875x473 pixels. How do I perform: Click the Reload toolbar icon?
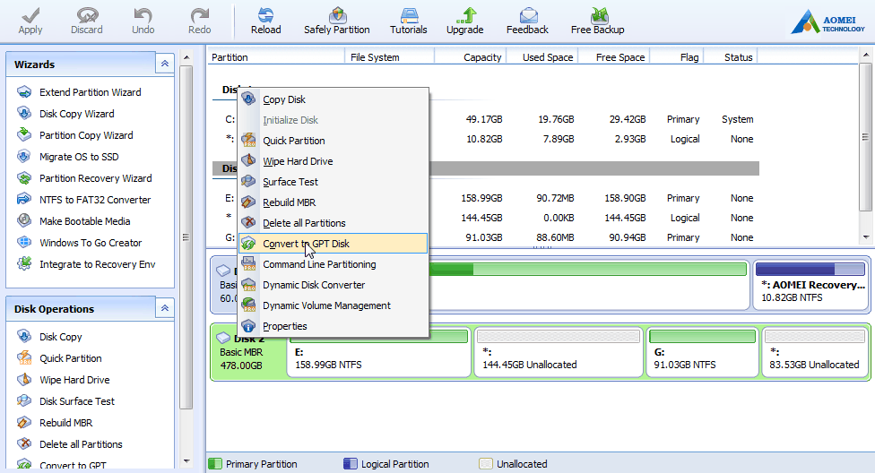(x=265, y=15)
